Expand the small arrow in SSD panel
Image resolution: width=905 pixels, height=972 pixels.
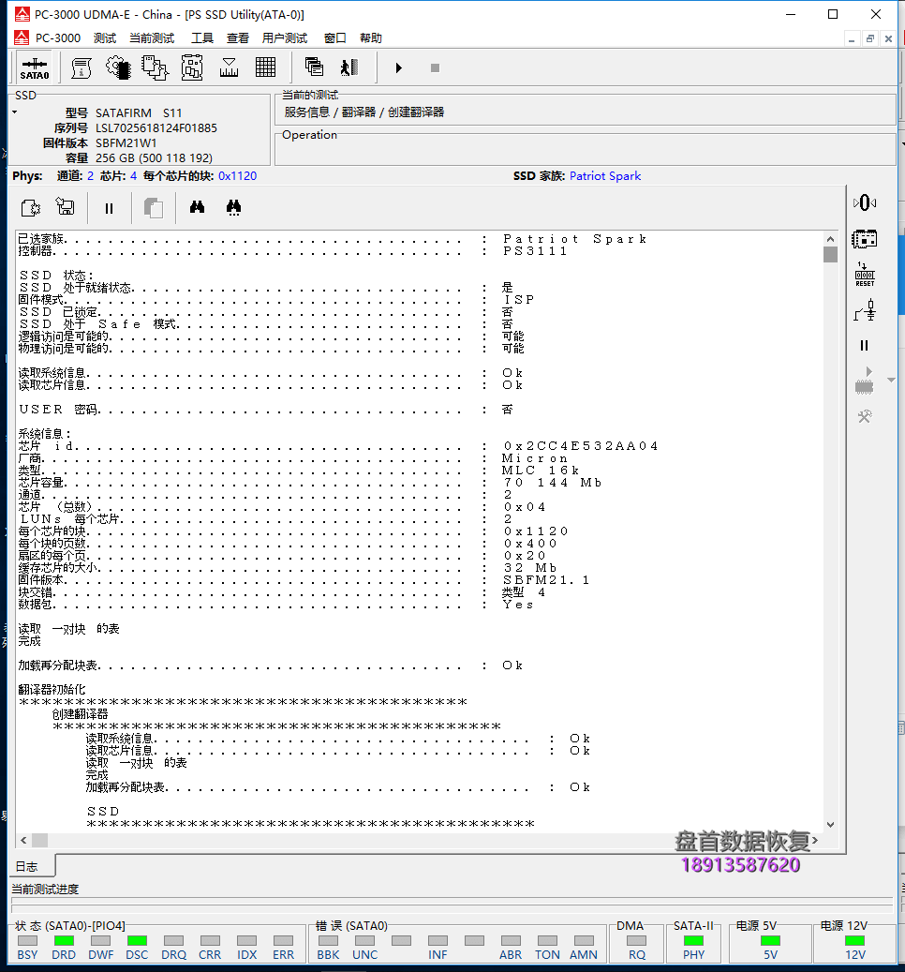coord(14,112)
